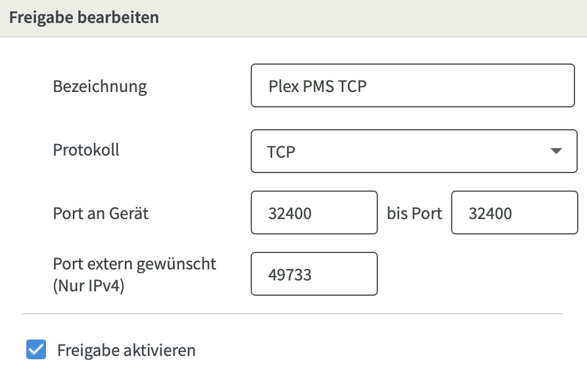Focus the external port field showing 49733
The image size is (587, 368).
coord(314,274)
